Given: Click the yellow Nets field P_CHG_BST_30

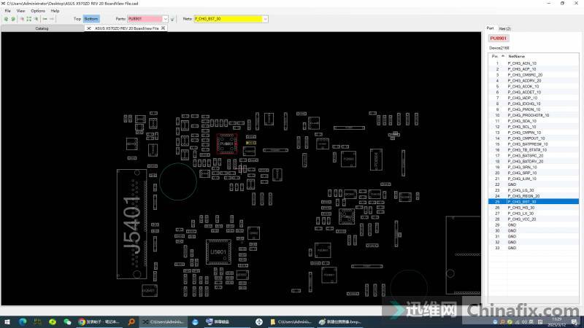Looking at the screenshot, I should pyautogui.click(x=228, y=19).
